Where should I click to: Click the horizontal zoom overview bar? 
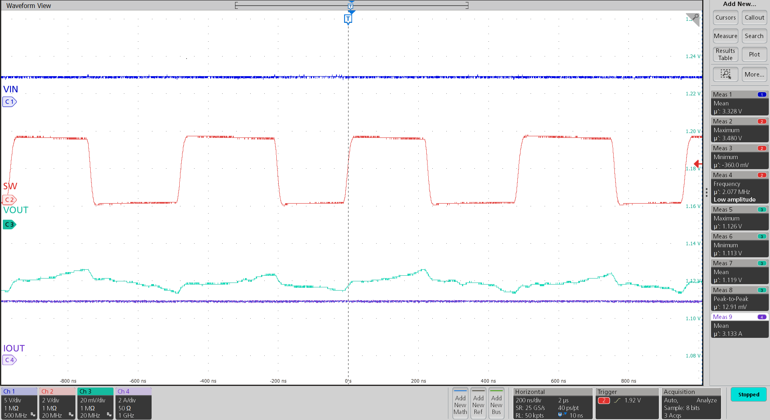(352, 5)
